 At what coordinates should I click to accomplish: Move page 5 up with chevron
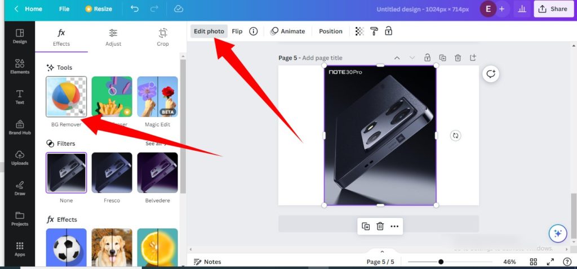click(397, 58)
